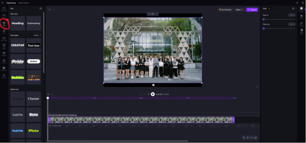Choose the Meme styled text
306x143 pixels.
point(34,115)
